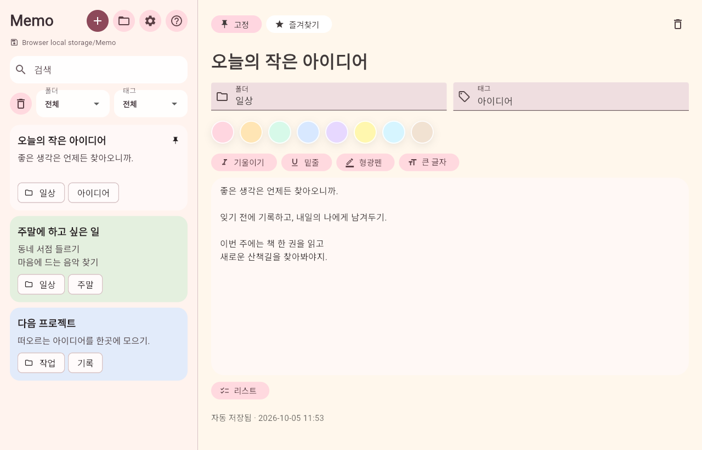Pick the yellow color swatch
The height and width of the screenshot is (450, 702).
(x=365, y=132)
